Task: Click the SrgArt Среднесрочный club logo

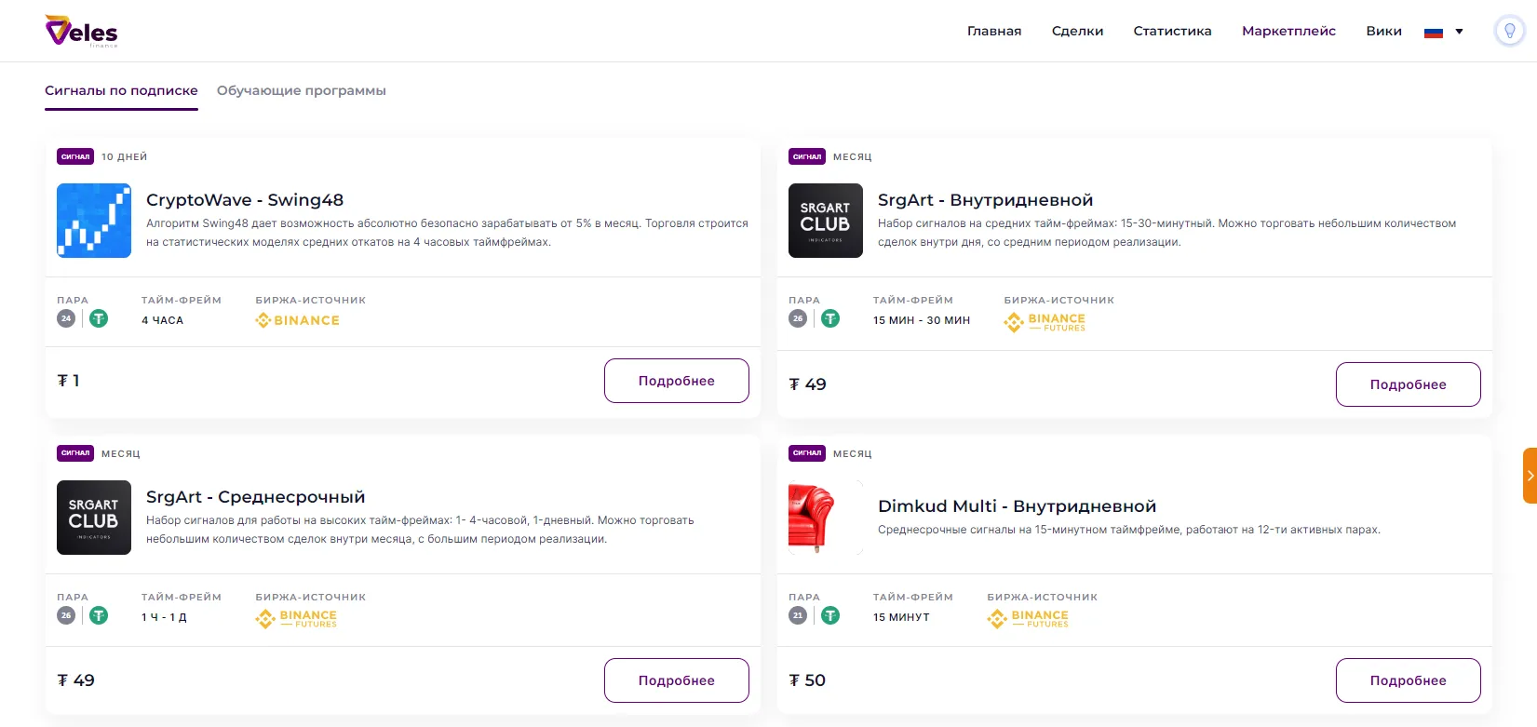Action: point(94,518)
